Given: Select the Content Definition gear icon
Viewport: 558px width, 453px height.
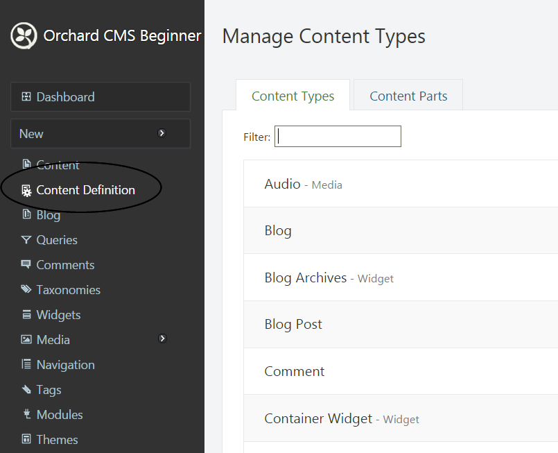Looking at the screenshot, I should tap(26, 191).
